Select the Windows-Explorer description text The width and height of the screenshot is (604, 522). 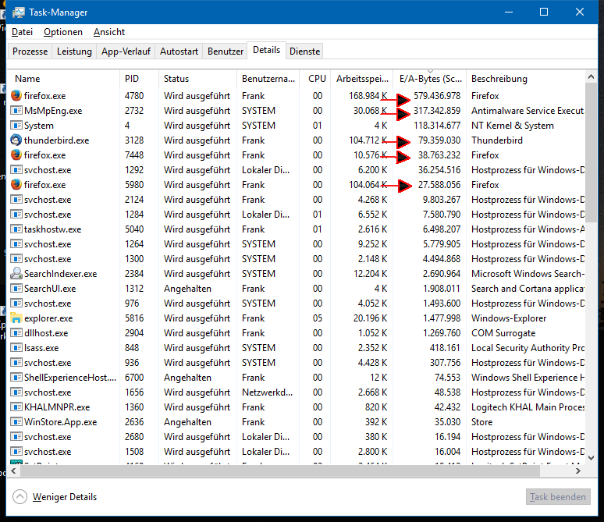509,318
